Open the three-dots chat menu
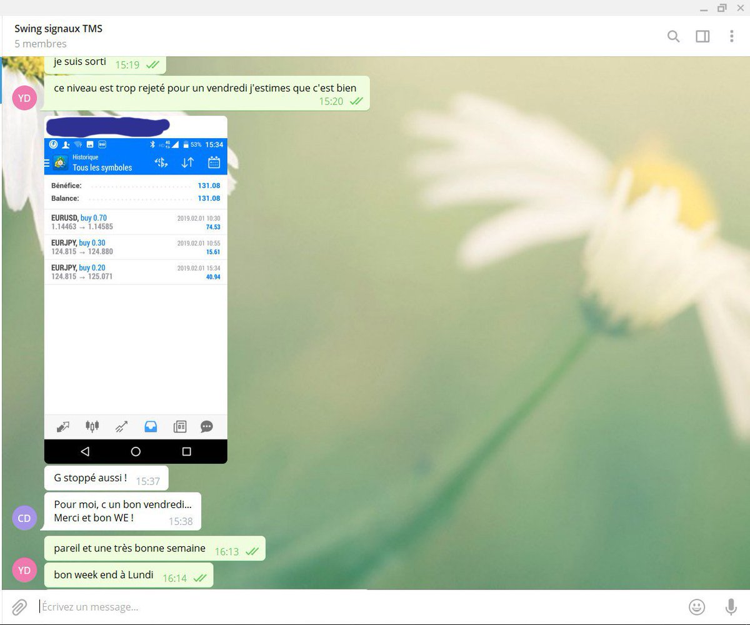Image resolution: width=750 pixels, height=625 pixels. (x=731, y=36)
